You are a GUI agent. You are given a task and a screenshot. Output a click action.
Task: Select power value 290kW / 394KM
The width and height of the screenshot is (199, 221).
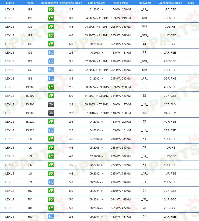[x=121, y=182]
